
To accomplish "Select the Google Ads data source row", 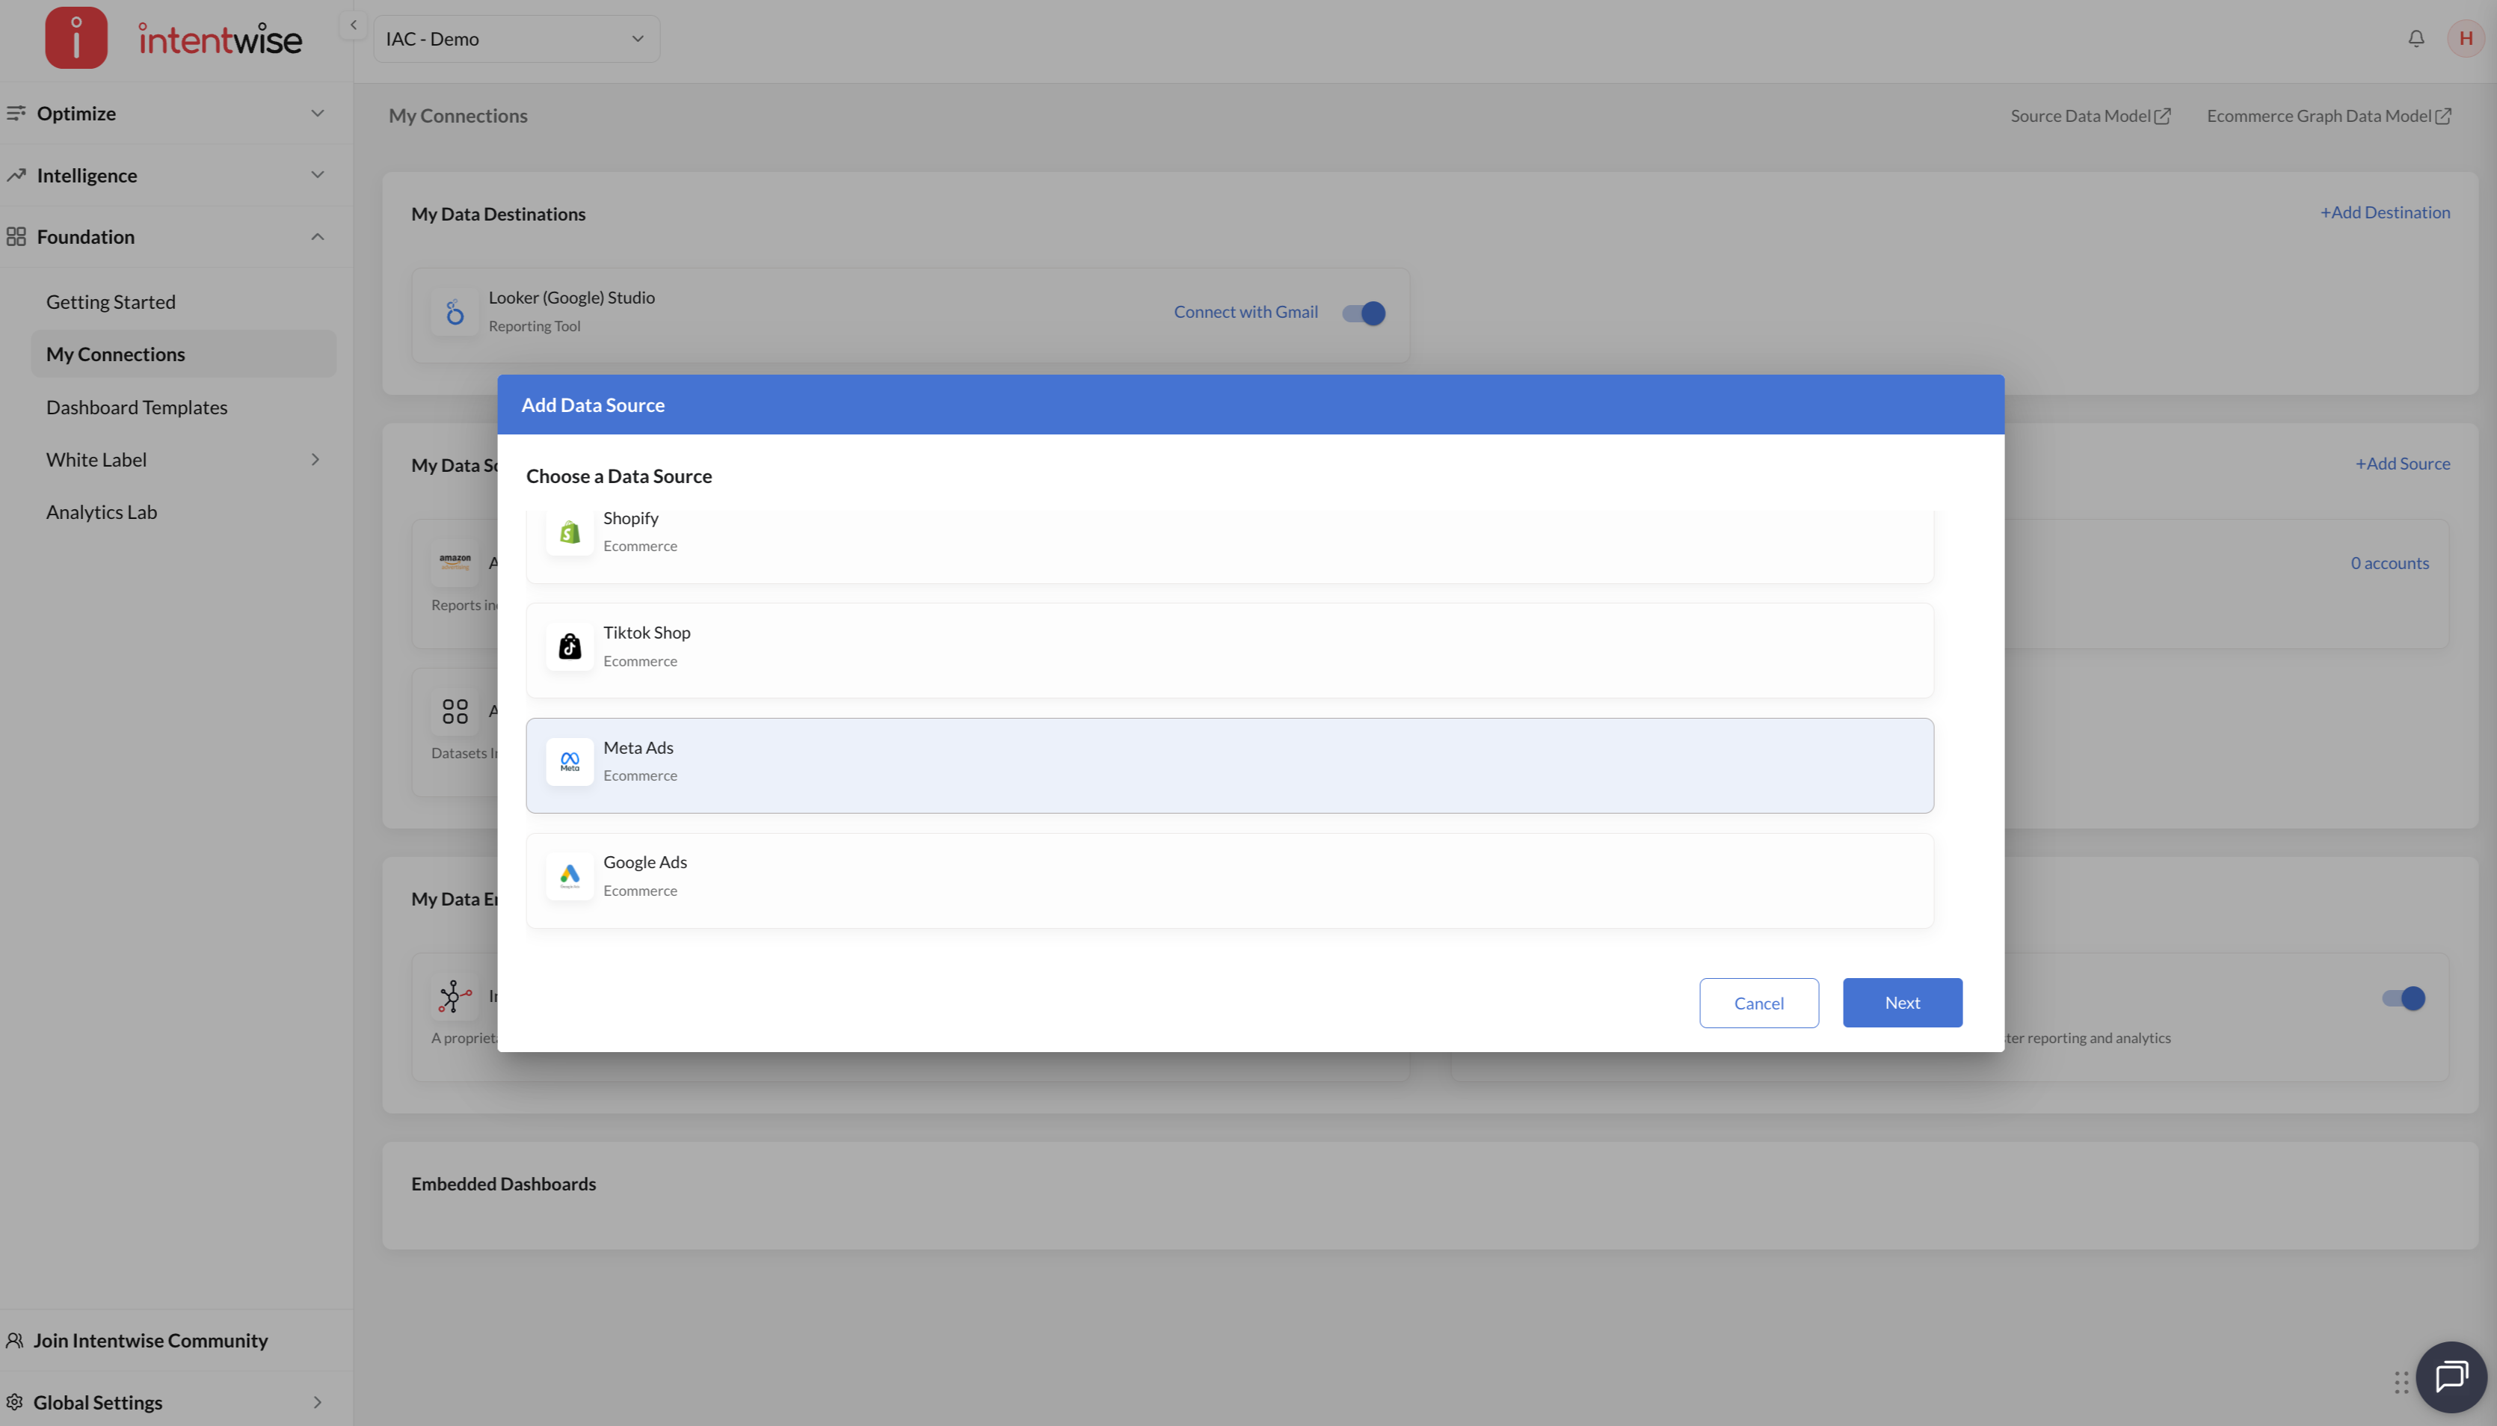I will (1229, 880).
